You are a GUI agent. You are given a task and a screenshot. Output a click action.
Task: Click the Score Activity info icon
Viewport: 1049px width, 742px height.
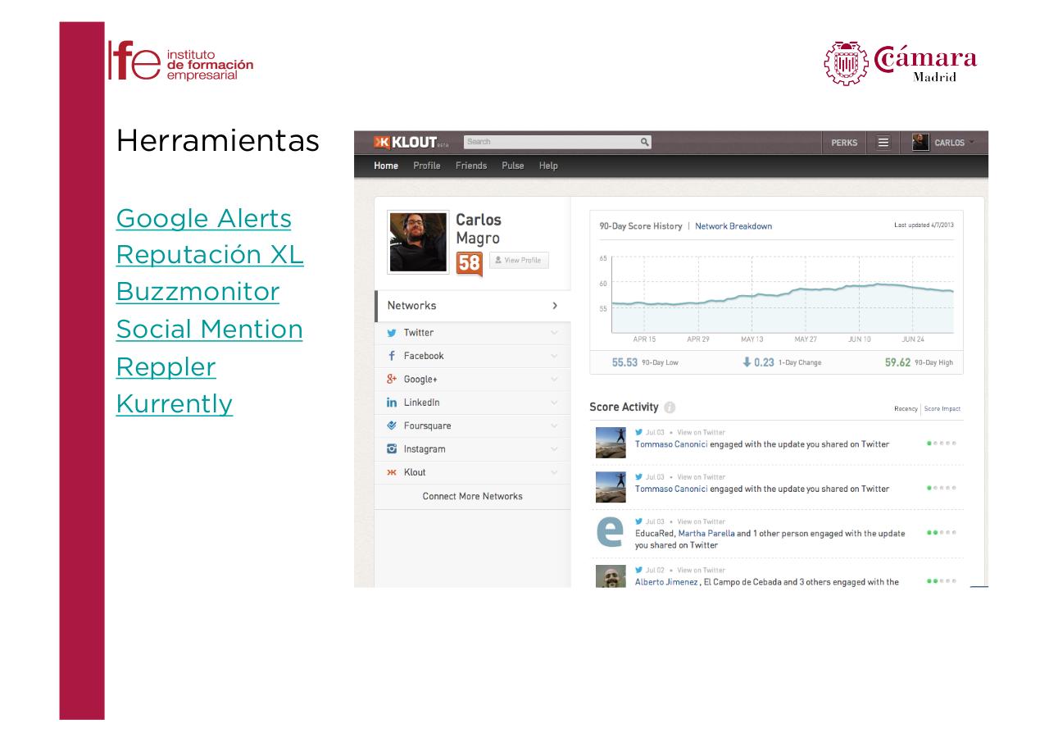(x=670, y=407)
